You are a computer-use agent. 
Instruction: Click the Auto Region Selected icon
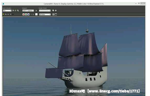coord(16,11)
